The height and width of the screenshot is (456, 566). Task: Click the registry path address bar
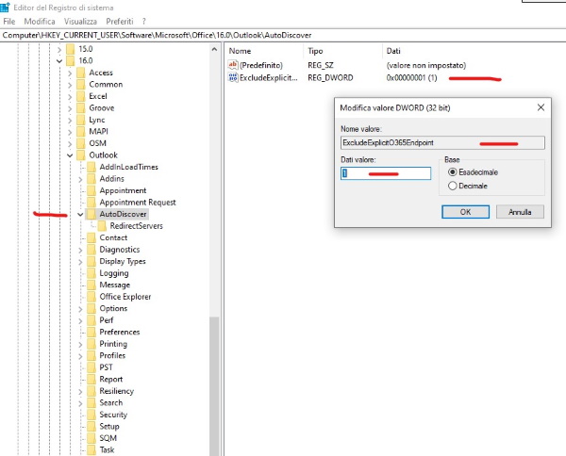[x=283, y=35]
